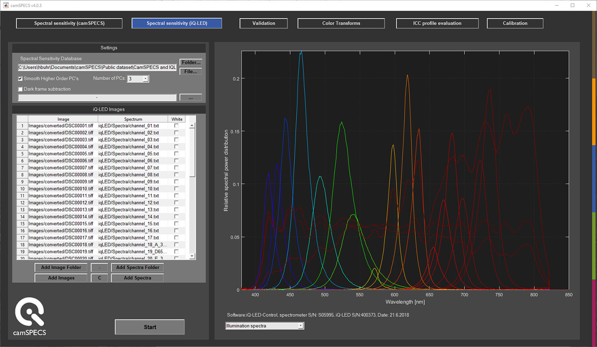Click the image list scrollbar thumb
This screenshot has height=347, width=597.
pyautogui.click(x=192, y=152)
